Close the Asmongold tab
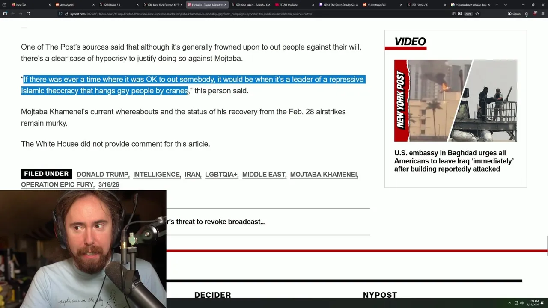Viewport: 548px width, 308px height. [x=94, y=5]
